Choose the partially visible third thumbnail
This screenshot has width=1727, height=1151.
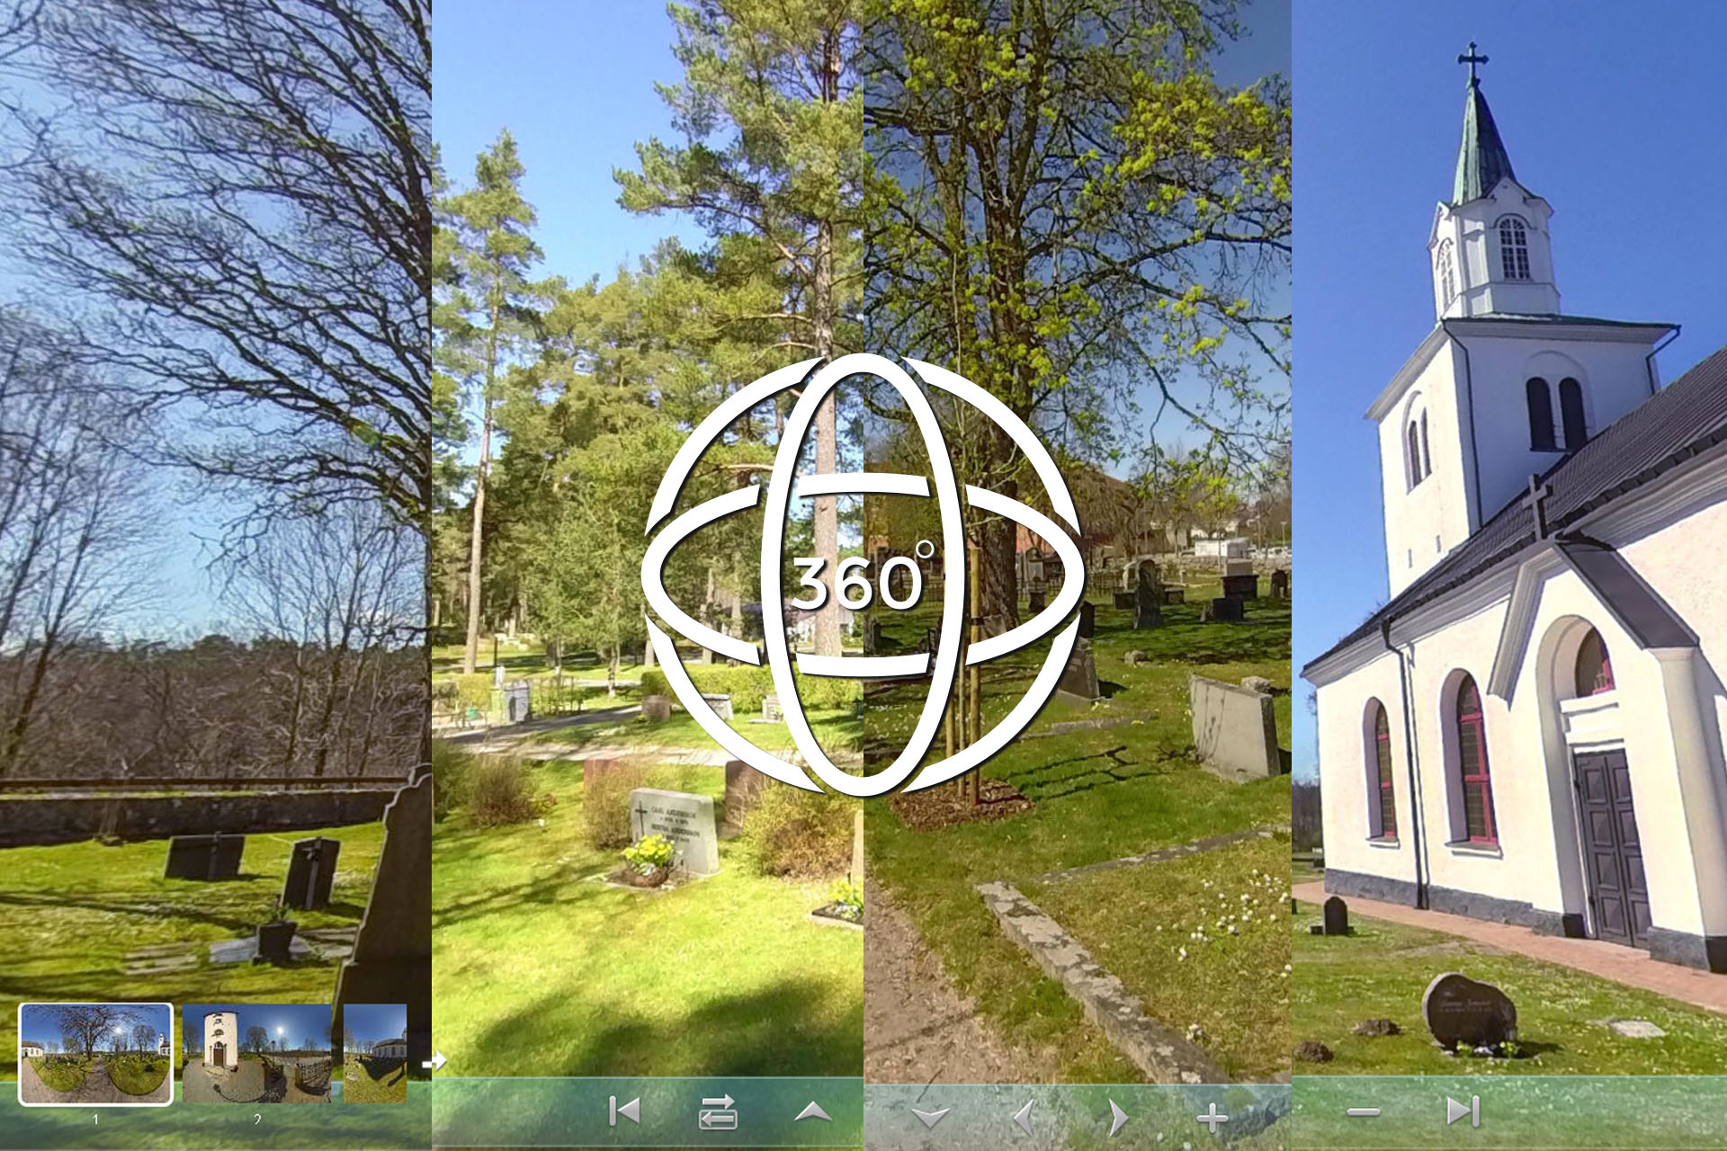coord(375,1053)
